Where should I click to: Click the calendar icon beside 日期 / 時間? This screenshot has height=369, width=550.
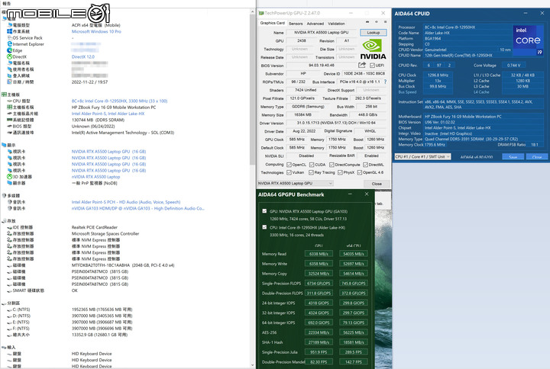pos(9,82)
